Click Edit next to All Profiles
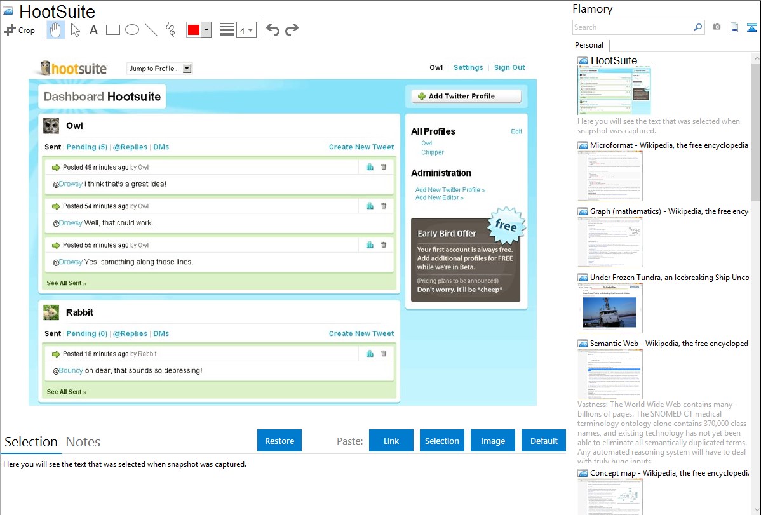 516,131
